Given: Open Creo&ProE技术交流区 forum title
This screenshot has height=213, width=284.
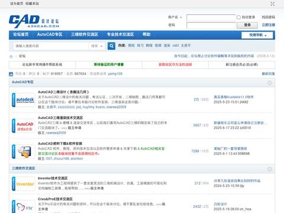Looking at the screenshot, I should pyautogui.click(x=55, y=199).
